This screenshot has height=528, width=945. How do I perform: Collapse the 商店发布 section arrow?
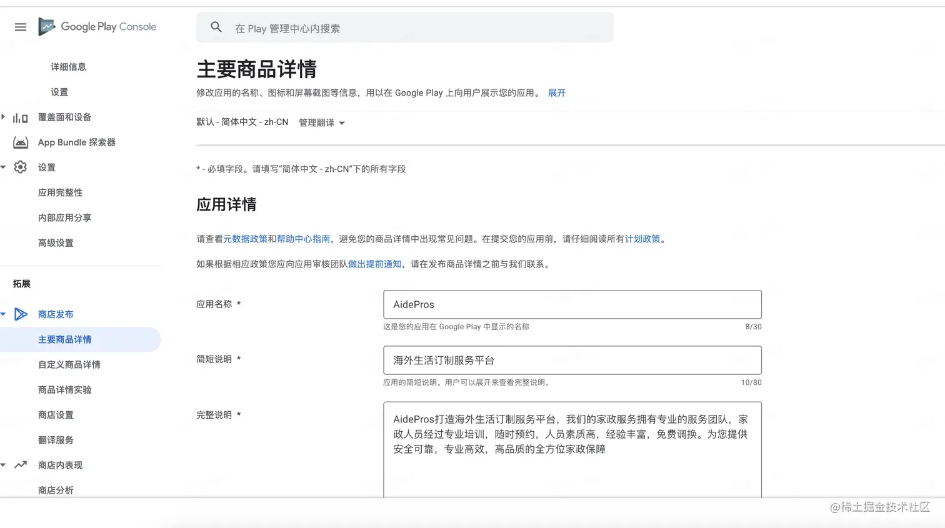[3, 314]
